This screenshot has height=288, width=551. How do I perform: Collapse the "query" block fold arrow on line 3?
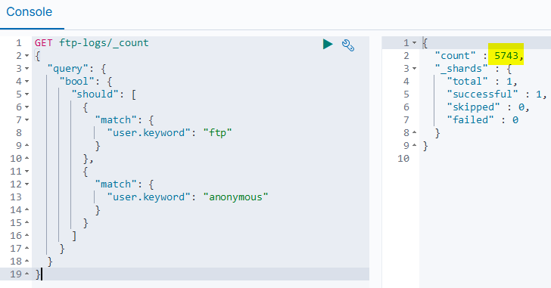pos(27,69)
